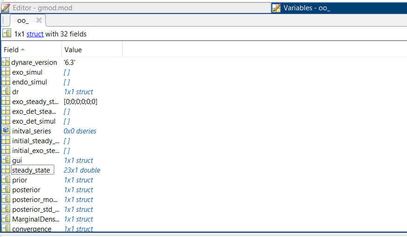
Task: Click the steady_state matrix icon
Action: [6, 170]
